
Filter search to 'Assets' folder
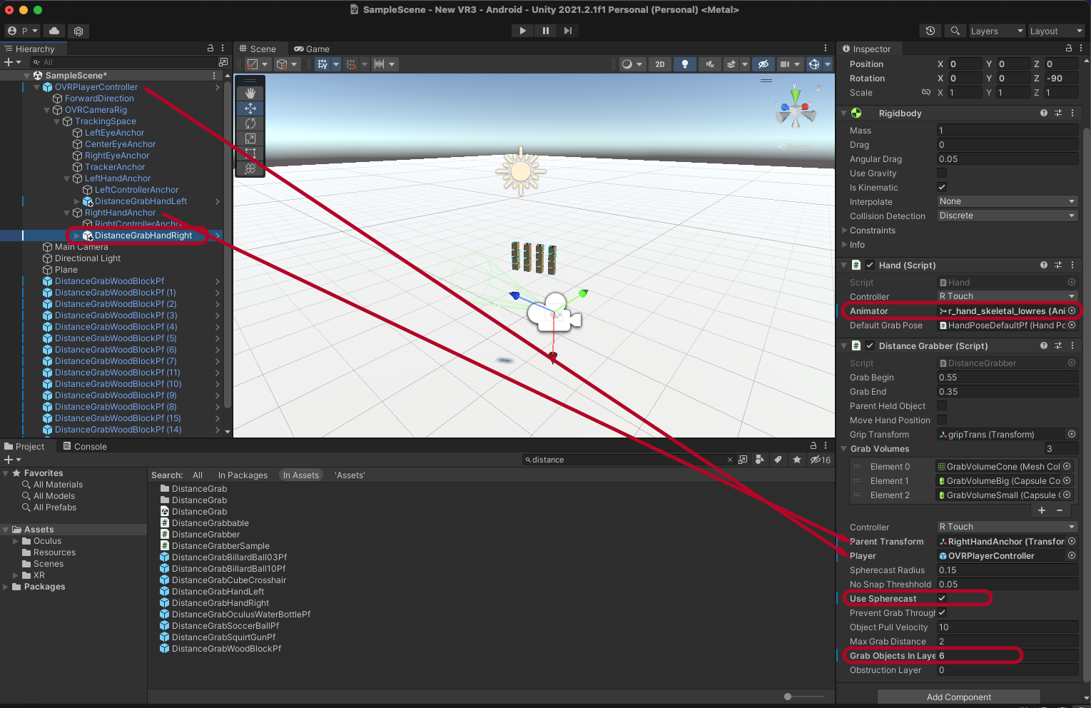point(350,475)
